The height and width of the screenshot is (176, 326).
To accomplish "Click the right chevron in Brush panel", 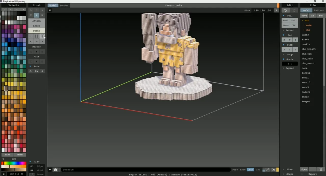I will coord(42,41).
